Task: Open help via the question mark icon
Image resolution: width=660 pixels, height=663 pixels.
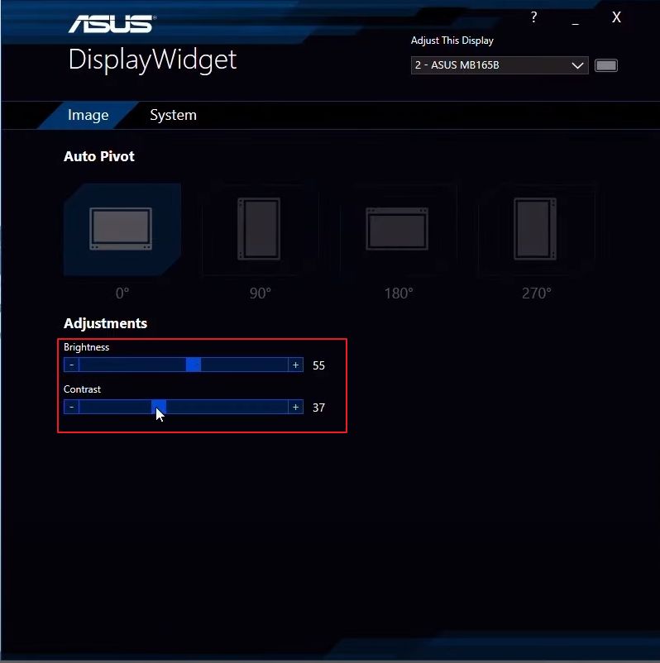Action: [534, 17]
